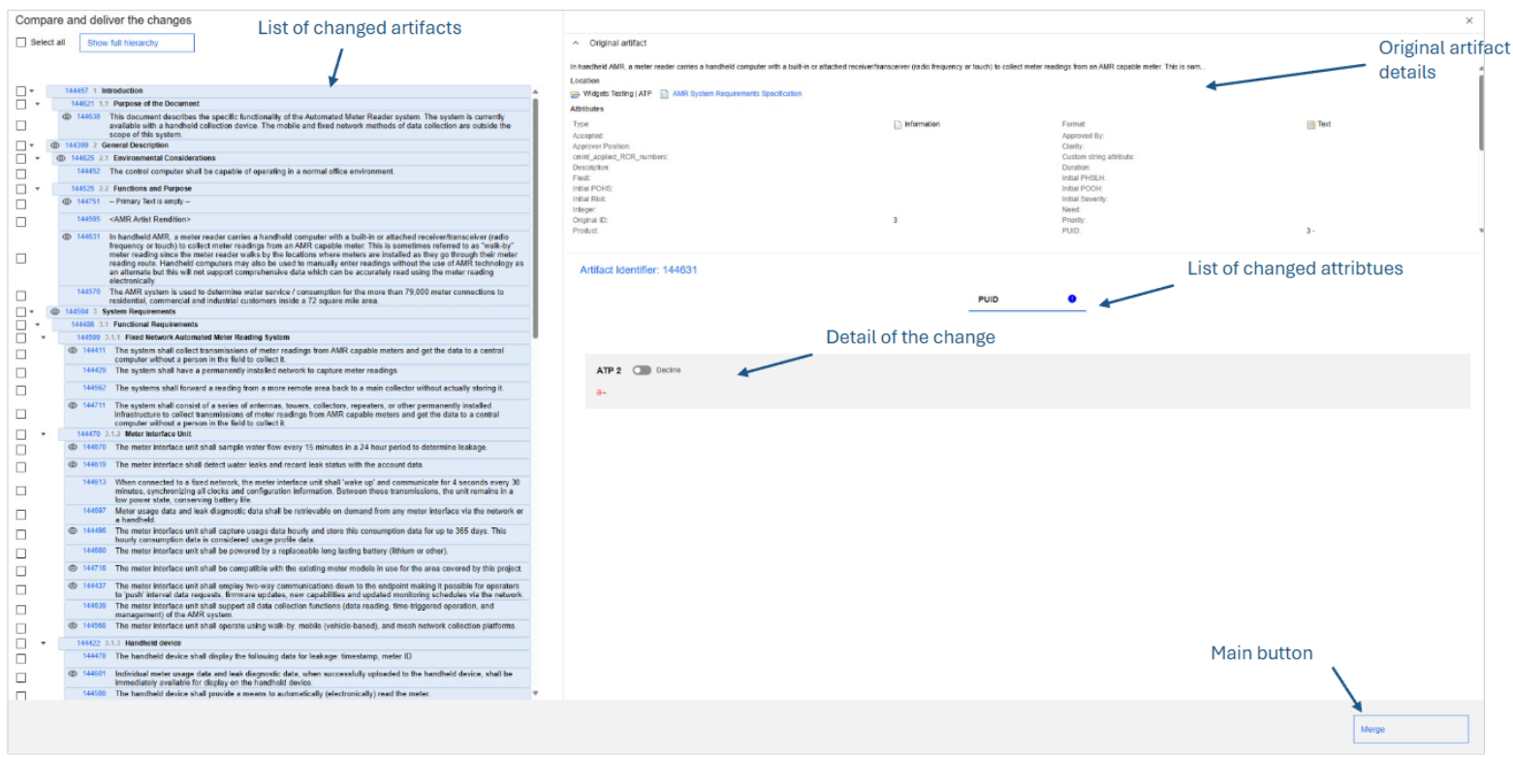This screenshot has width=1513, height=759.
Task: Toggle the Decline switch for ATP 2
Action: [641, 370]
